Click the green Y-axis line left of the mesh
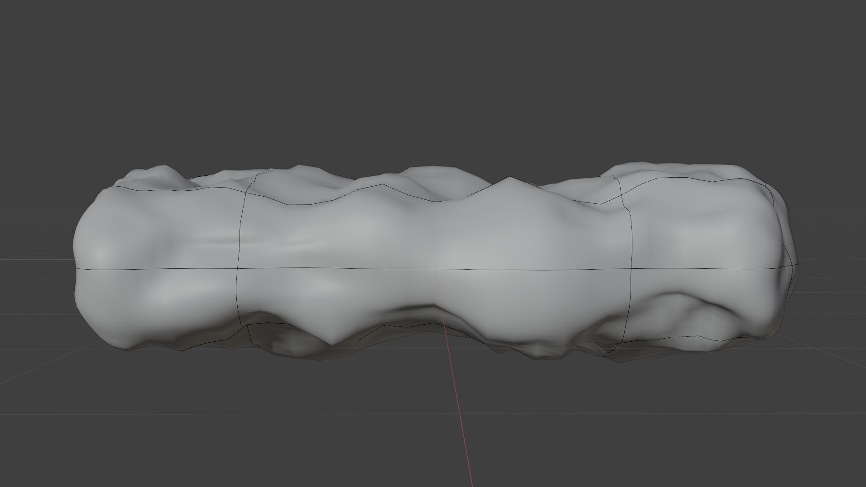 [x=36, y=259]
